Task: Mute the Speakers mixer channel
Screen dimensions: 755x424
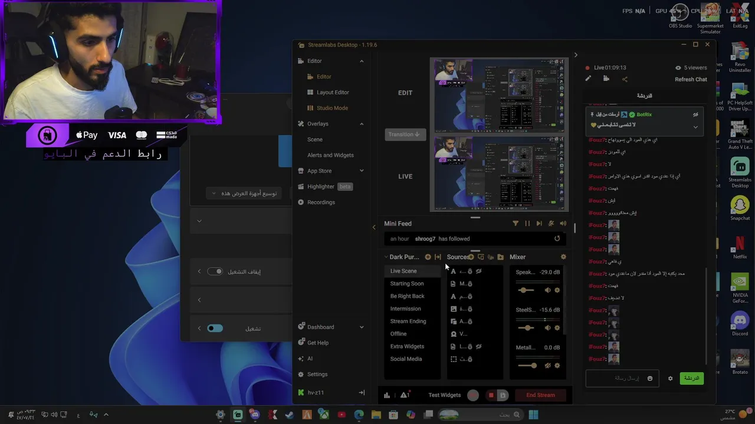Action: 547,290
